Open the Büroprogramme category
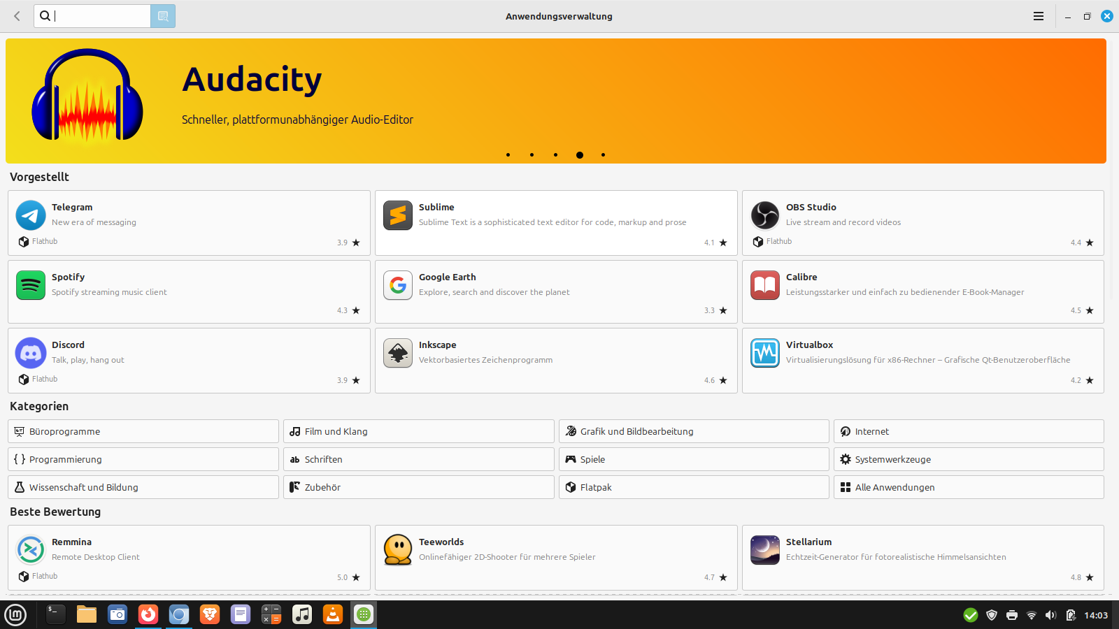Viewport: 1119px width, 629px height. (x=143, y=431)
